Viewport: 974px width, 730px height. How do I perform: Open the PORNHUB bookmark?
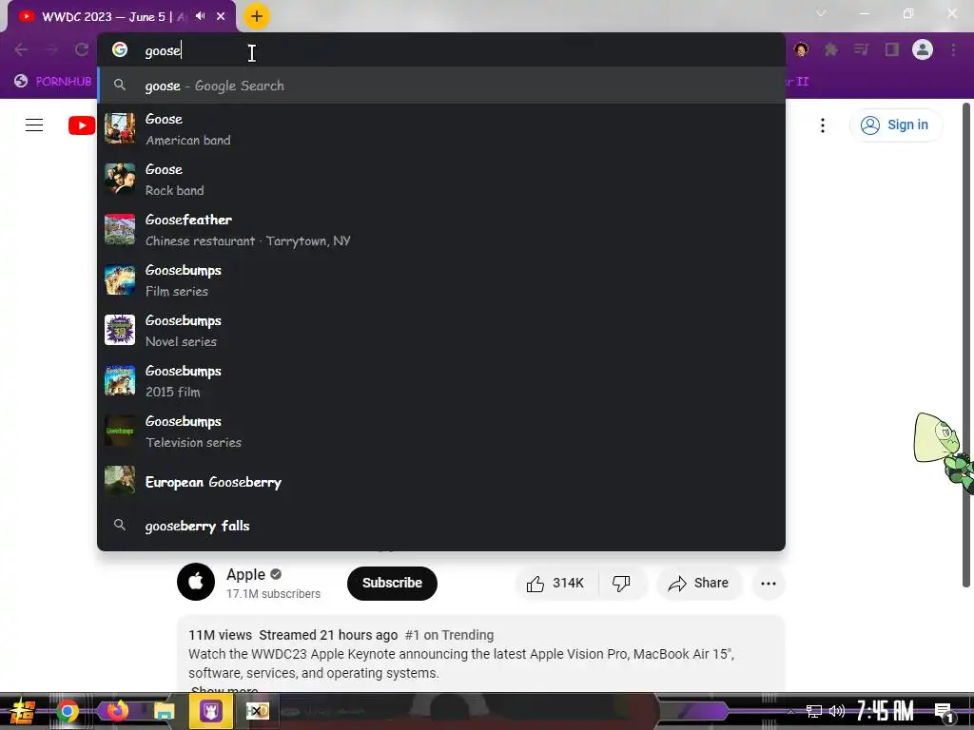[53, 82]
